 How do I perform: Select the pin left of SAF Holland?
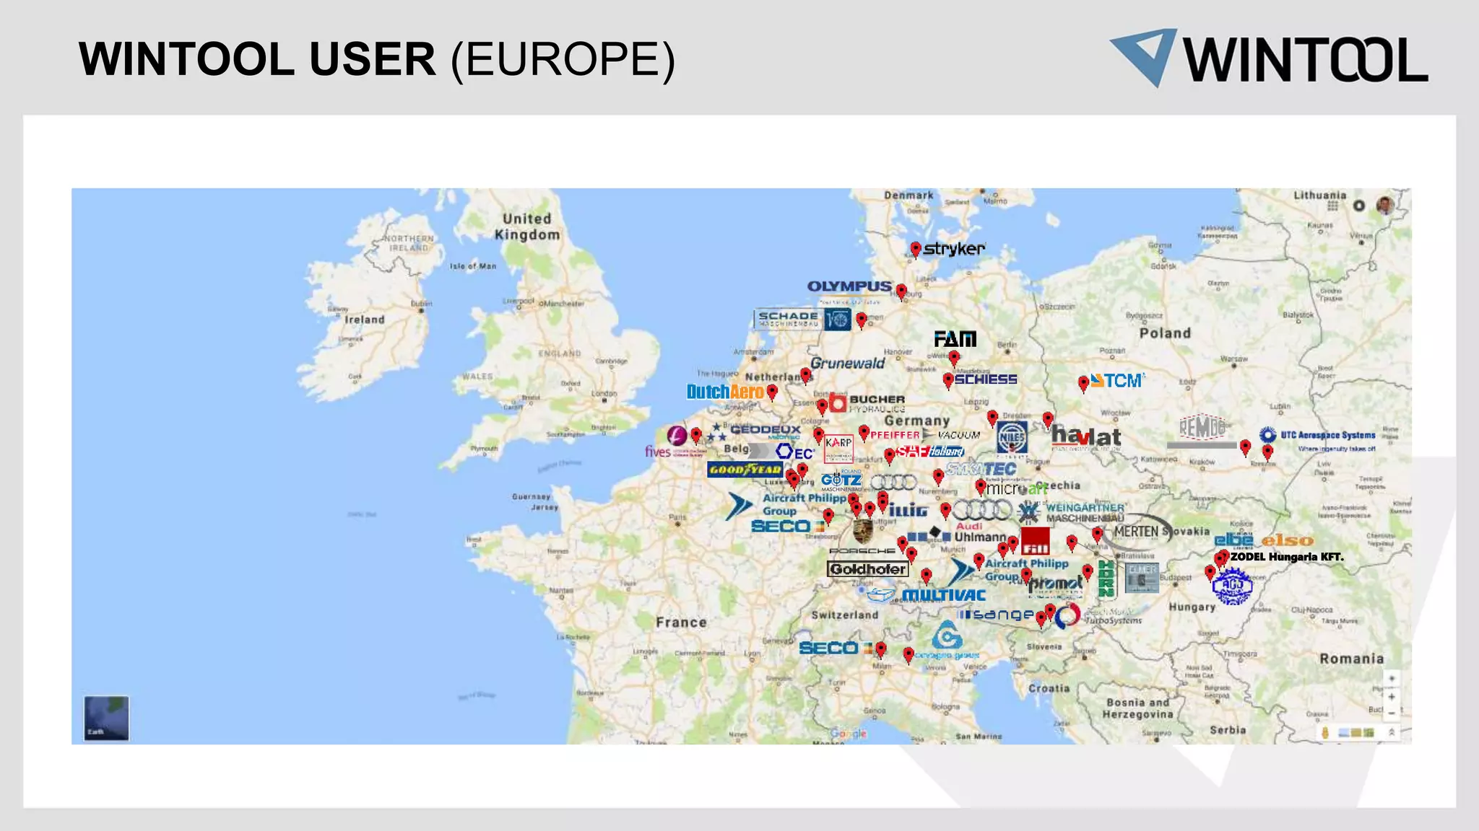(890, 456)
